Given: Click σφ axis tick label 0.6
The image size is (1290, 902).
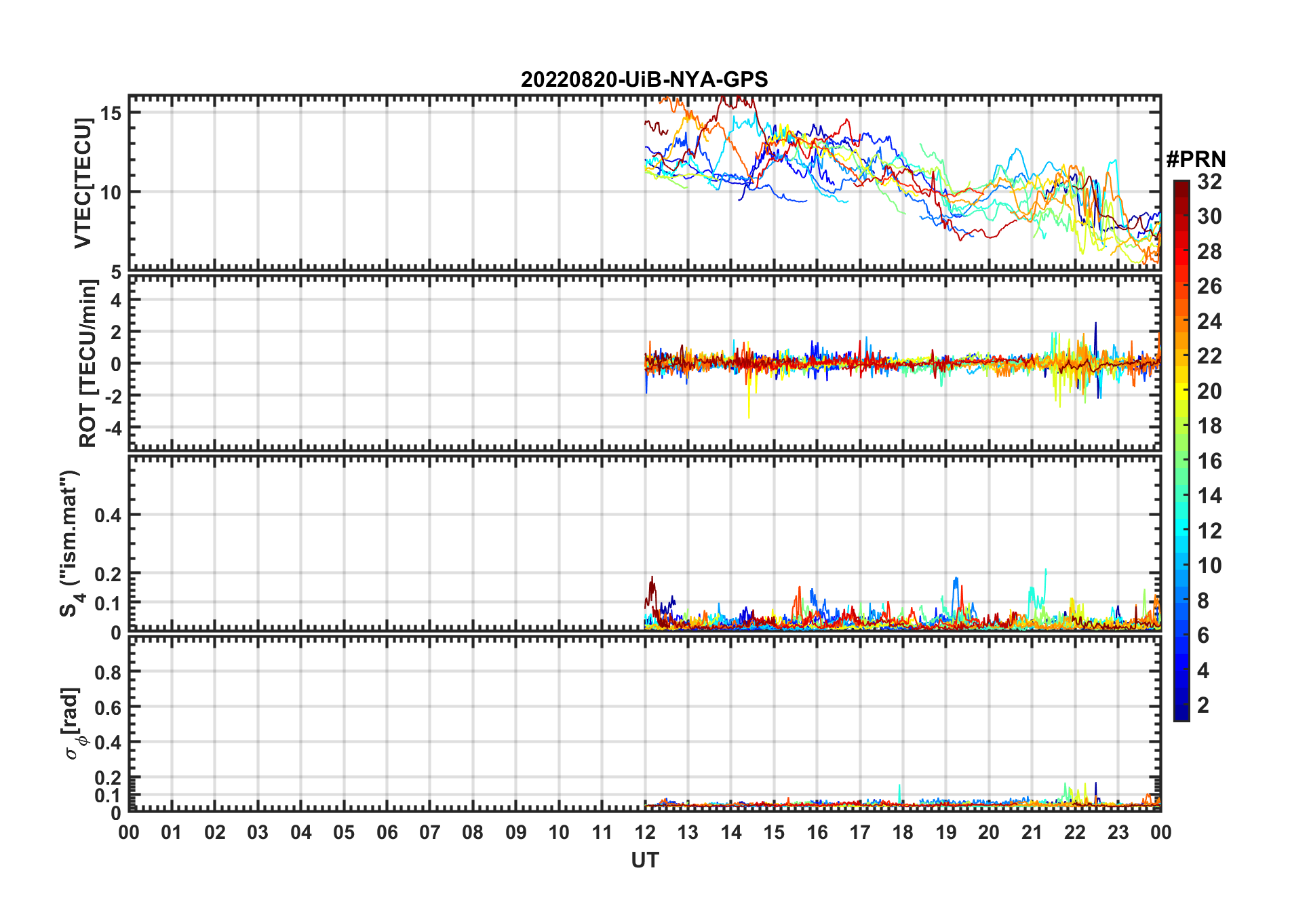Looking at the screenshot, I should pos(109,707).
